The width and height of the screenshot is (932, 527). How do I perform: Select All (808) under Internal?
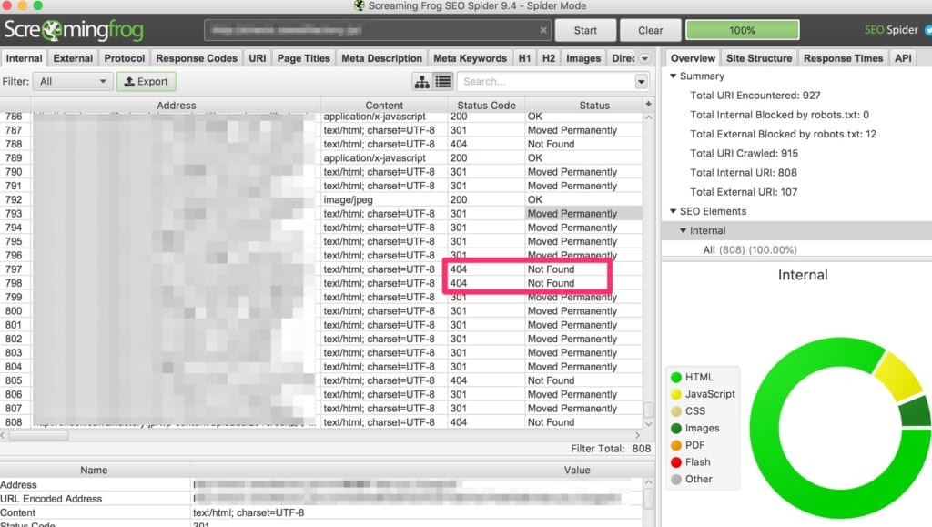point(750,249)
